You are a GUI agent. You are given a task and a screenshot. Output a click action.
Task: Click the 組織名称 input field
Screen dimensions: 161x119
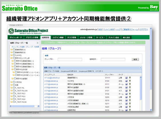click(x=113, y=59)
